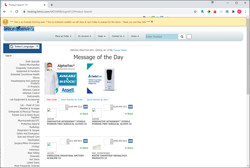Switch to Quick Reorder By Item tab
The width and height of the screenshot is (250, 168).
97,100
